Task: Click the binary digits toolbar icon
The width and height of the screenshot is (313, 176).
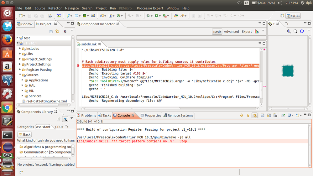Action: coord(76,16)
